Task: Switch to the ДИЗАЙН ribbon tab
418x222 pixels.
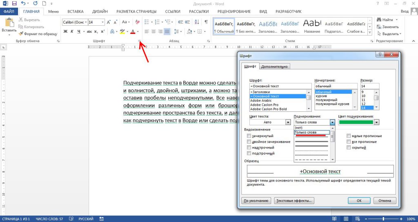Action: [100, 11]
